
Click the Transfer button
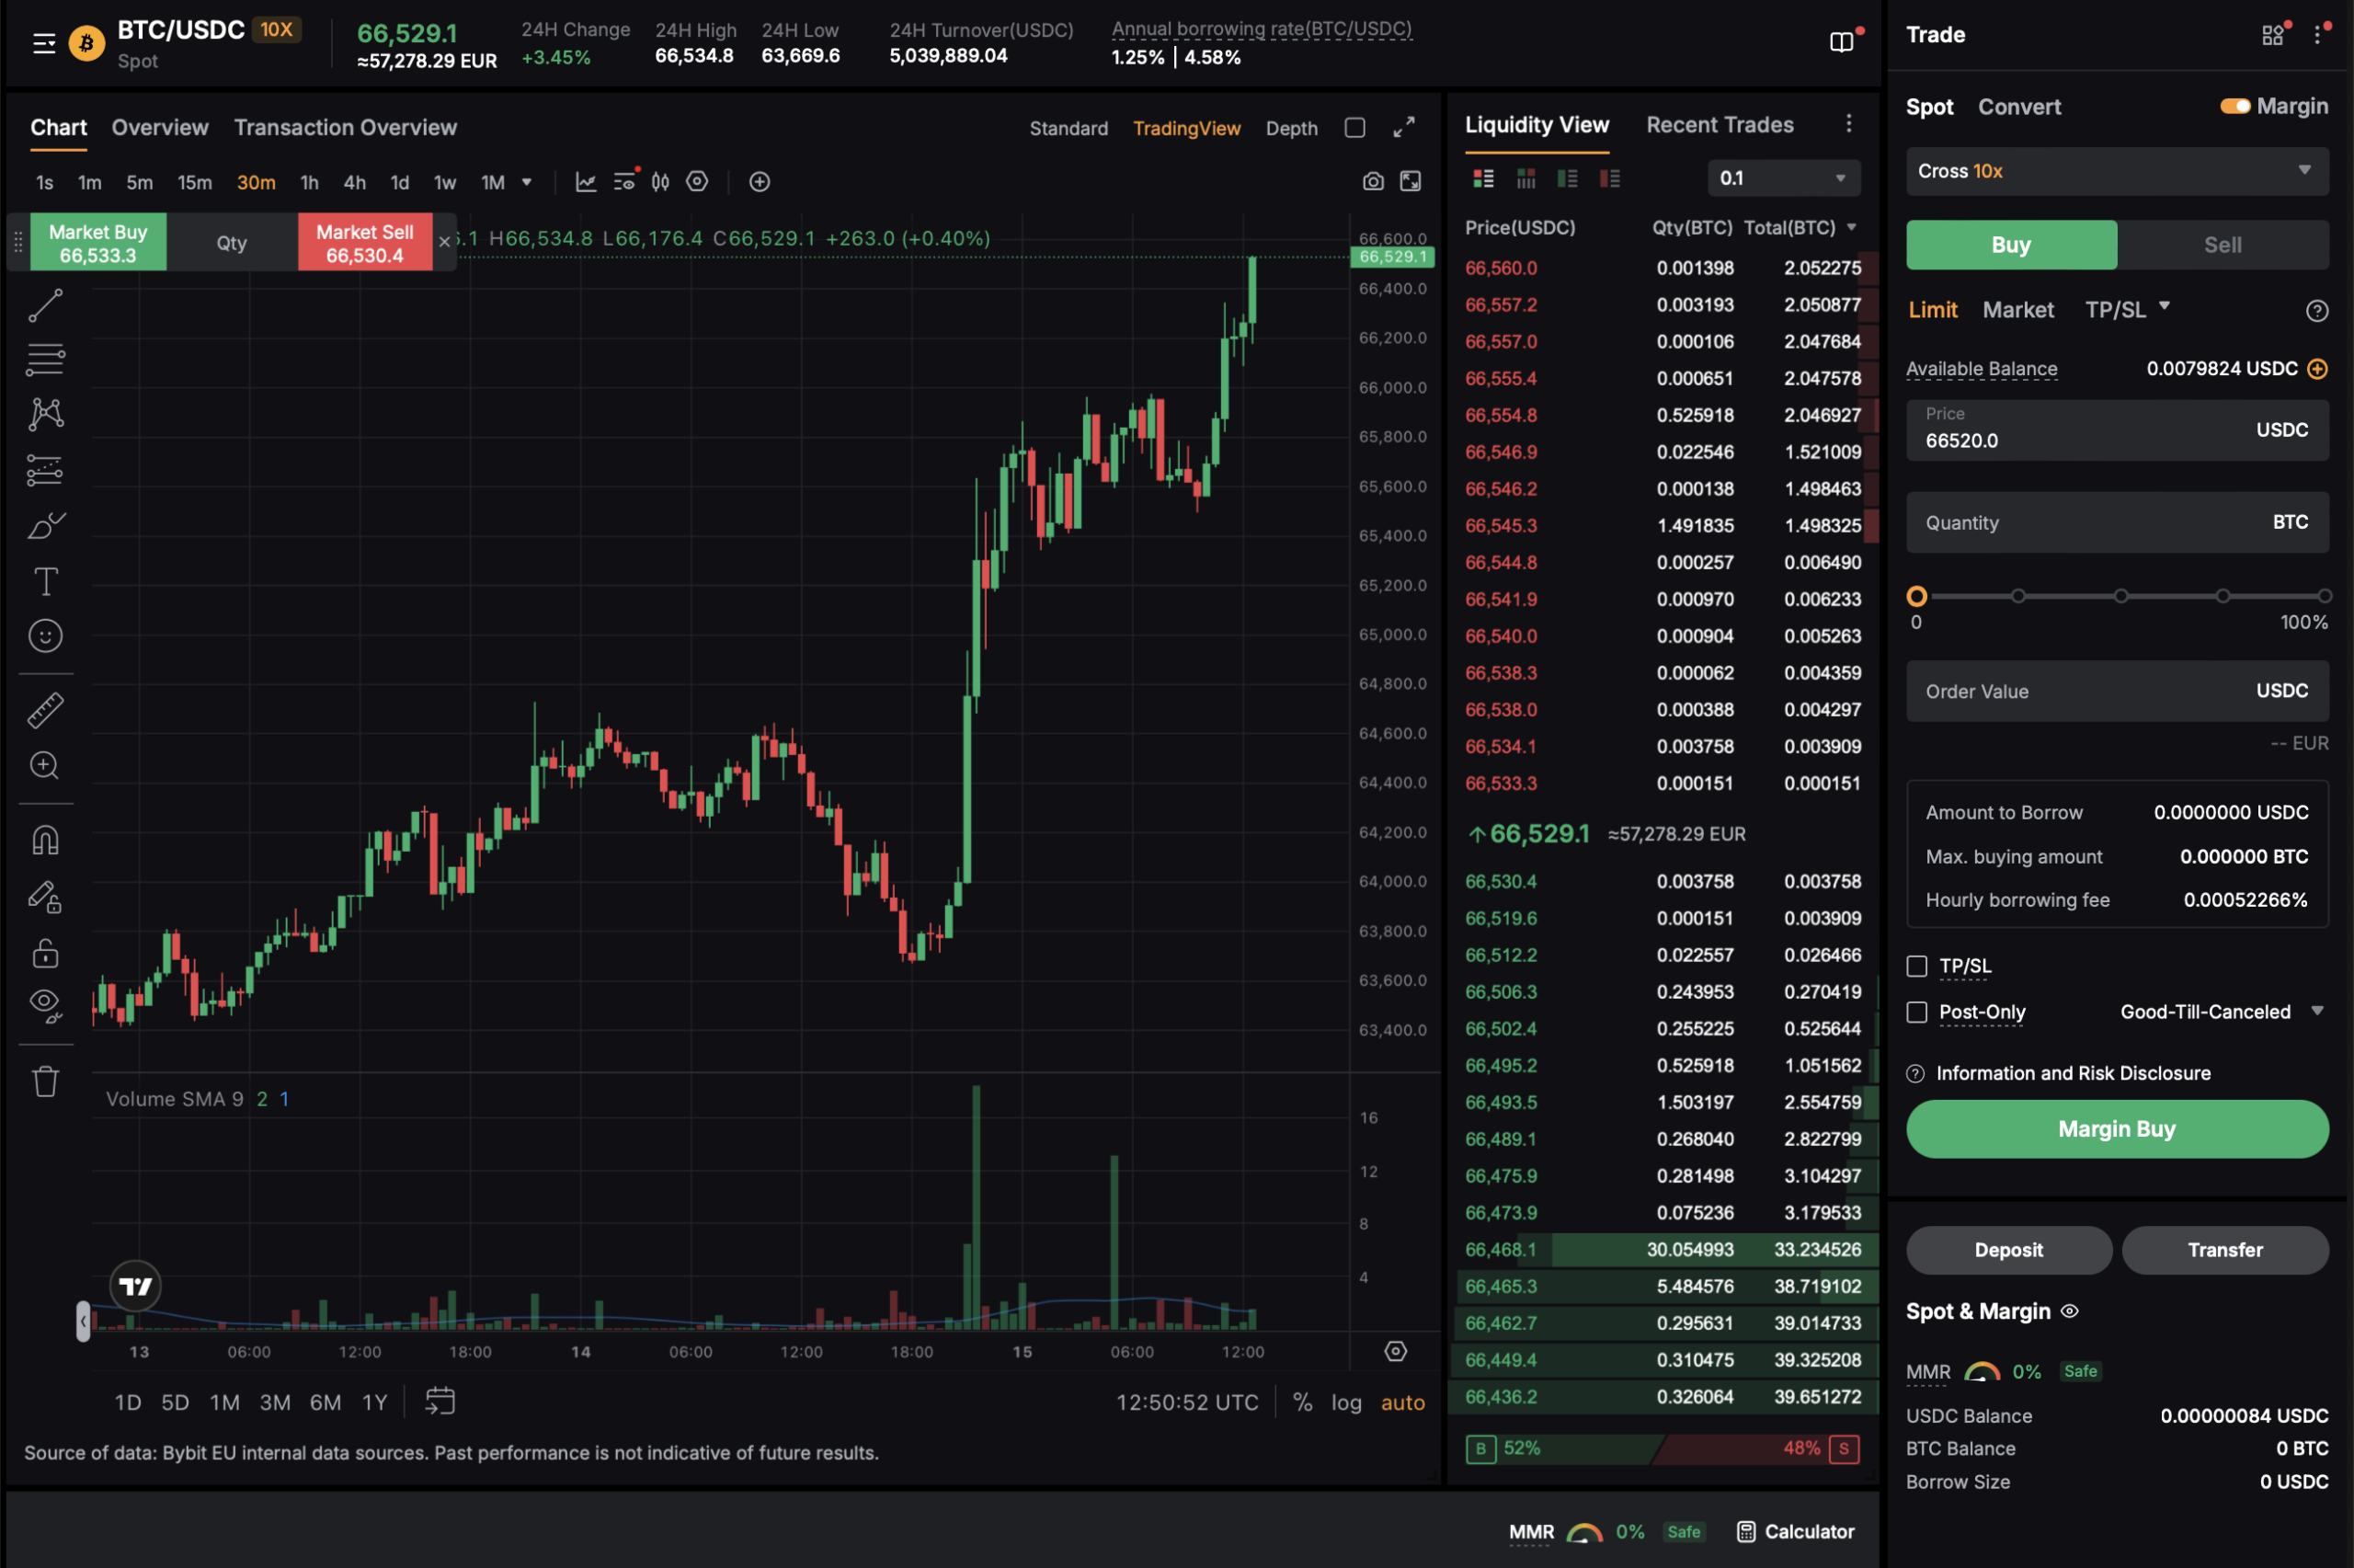pyautogui.click(x=2225, y=1250)
